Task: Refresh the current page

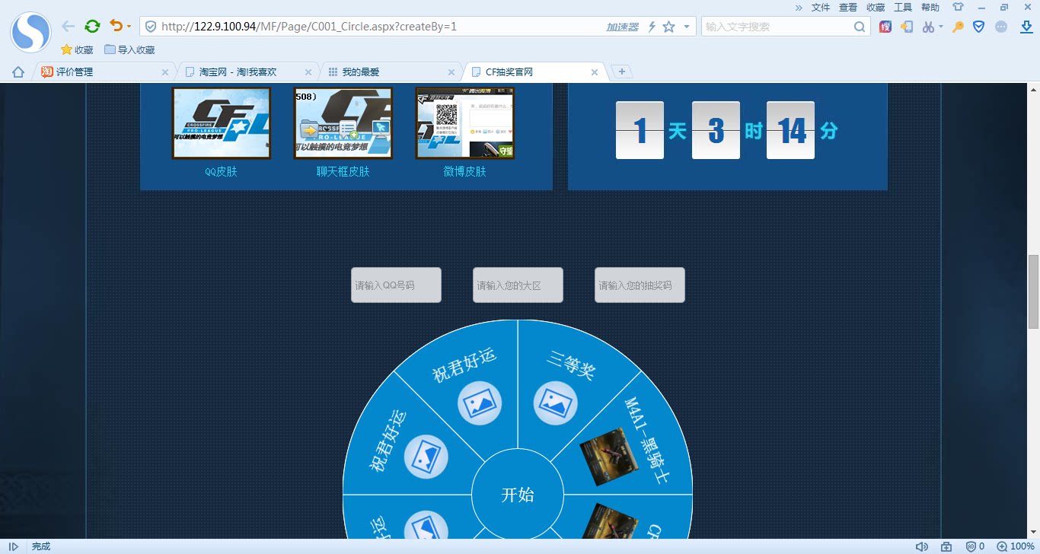Action: (92, 25)
